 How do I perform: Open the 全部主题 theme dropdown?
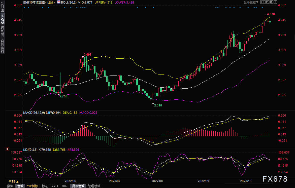[251, 2]
